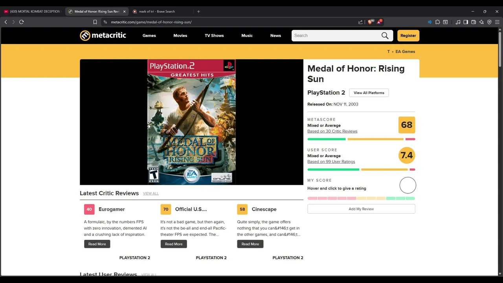This screenshot has width=503, height=283.
Task: Close the Medal of Honor tab
Action: tap(124, 11)
